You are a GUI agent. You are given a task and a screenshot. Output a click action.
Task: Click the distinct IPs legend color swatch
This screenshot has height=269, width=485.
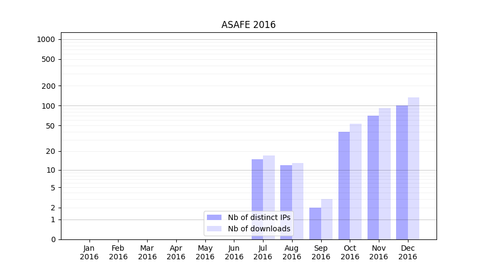point(214,217)
